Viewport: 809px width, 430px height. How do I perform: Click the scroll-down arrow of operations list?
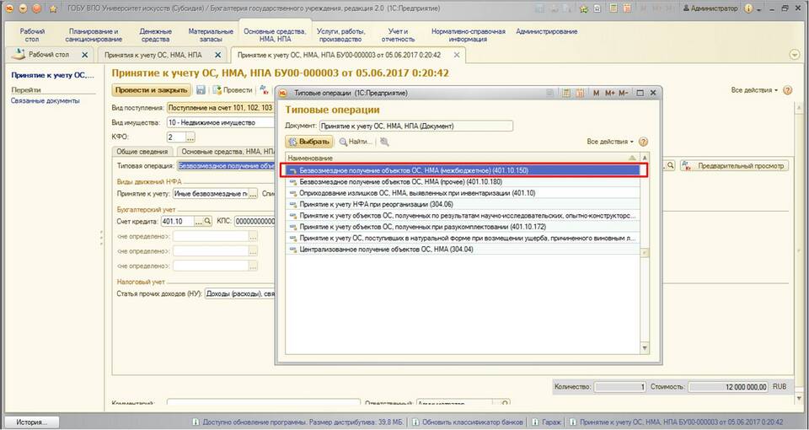[645, 349]
